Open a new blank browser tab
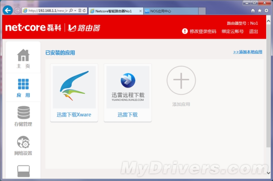The height and width of the screenshot is (181, 273). pos(202,11)
